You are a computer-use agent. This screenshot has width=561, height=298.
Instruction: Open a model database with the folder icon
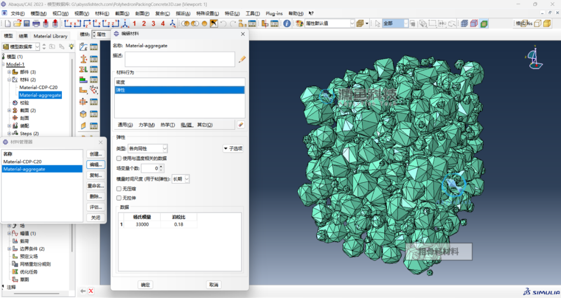coord(17,23)
